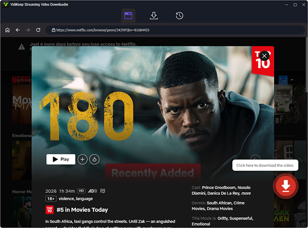Screen dimensions: 308x228
Task: Click the Netflix URL address bar
Action: 175,30
